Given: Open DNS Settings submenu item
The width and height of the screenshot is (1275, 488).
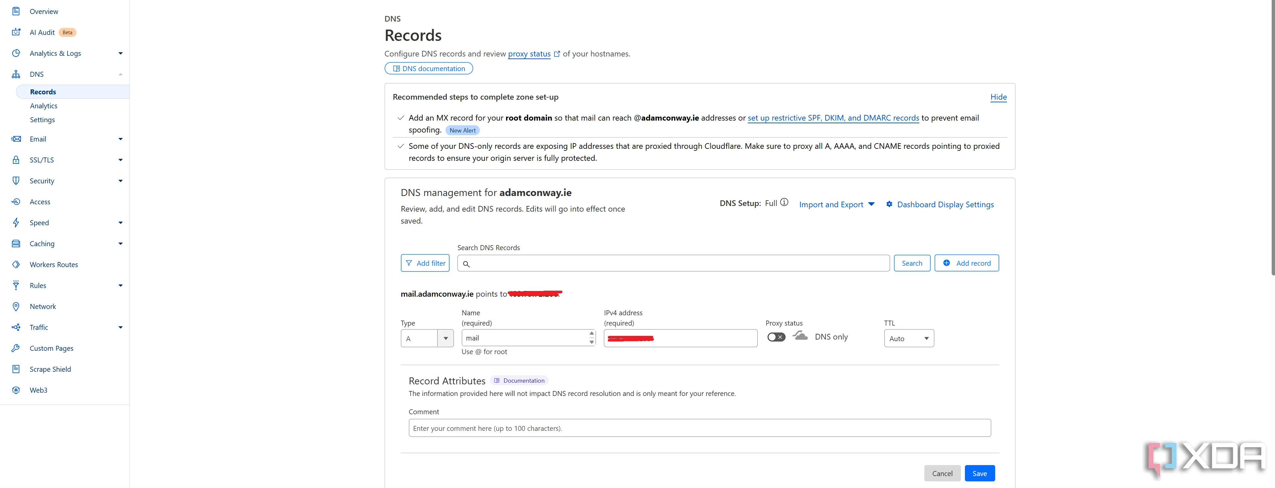Looking at the screenshot, I should click(x=42, y=120).
